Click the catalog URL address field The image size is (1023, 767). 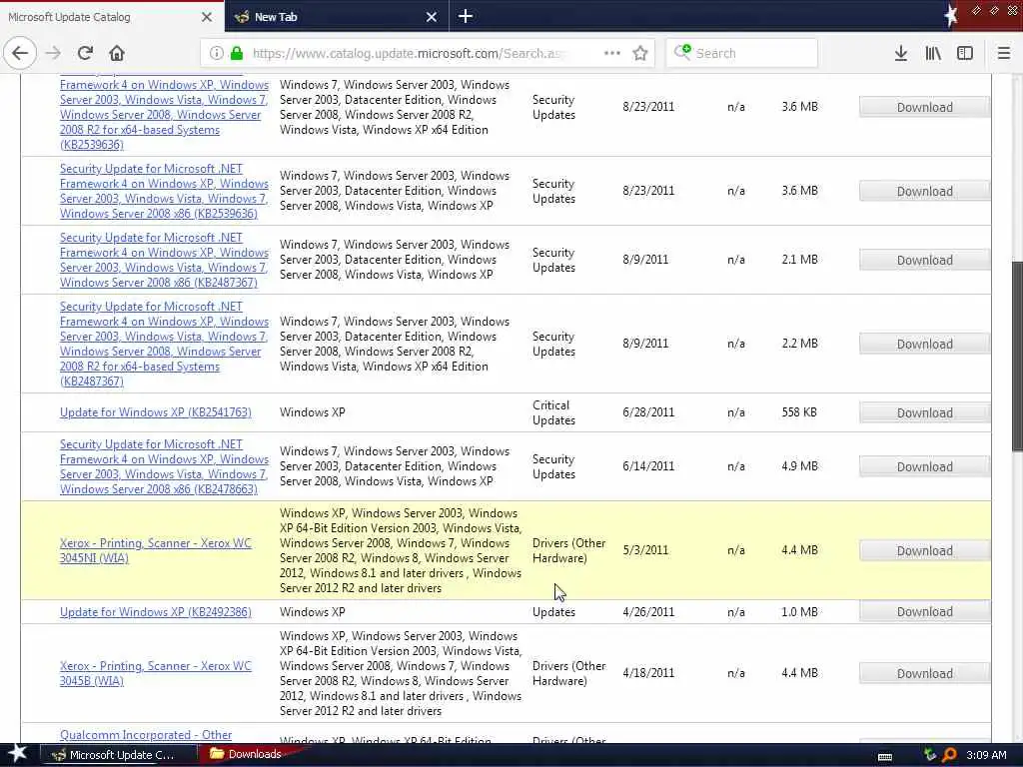click(x=408, y=53)
